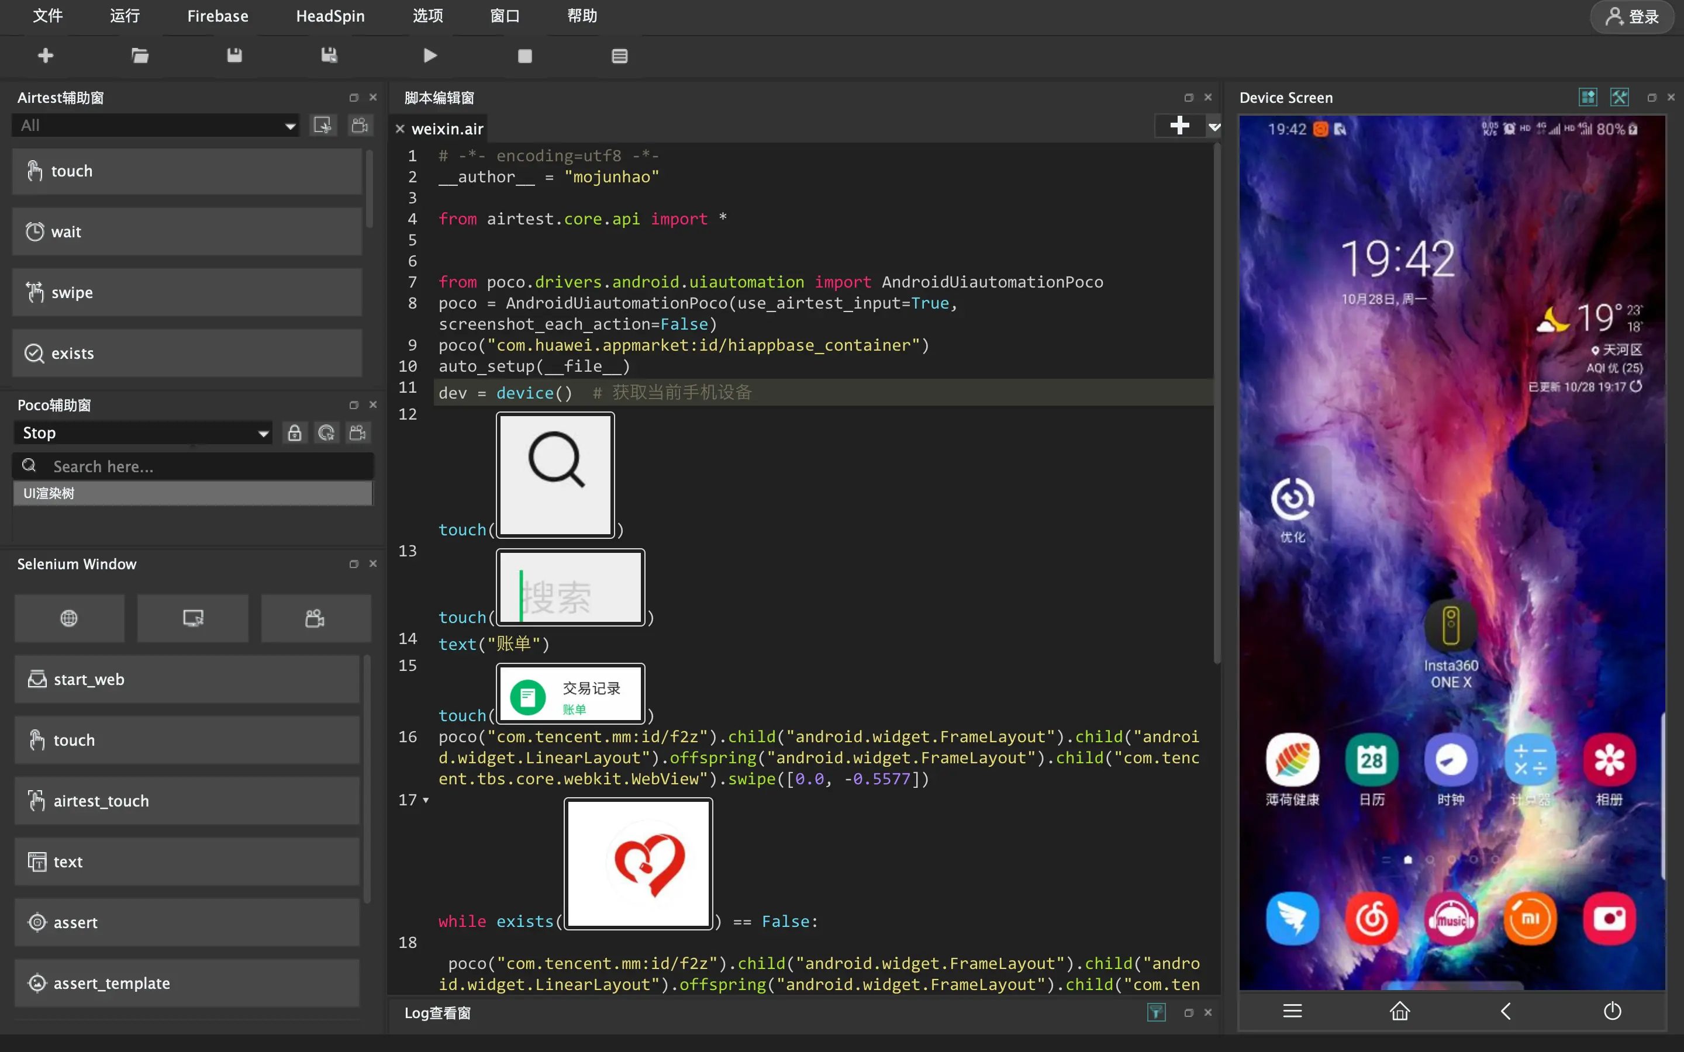Click the Save script floppy icon

pos(234,56)
